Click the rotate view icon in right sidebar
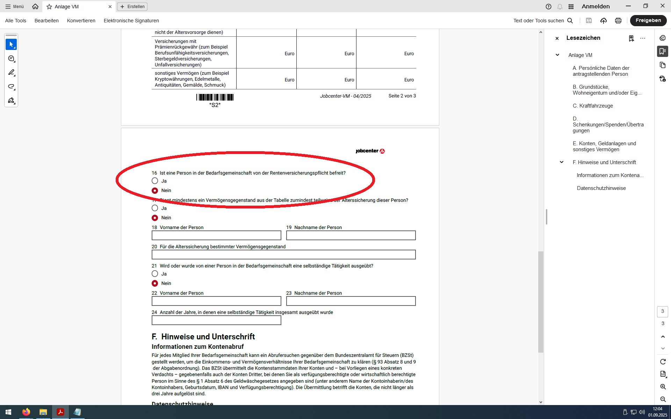The height and width of the screenshot is (419, 671). tap(663, 362)
